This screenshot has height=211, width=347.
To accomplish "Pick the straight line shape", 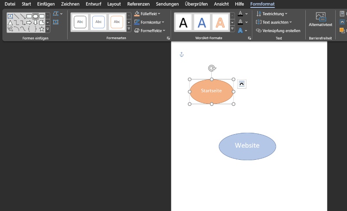I will (16, 16).
